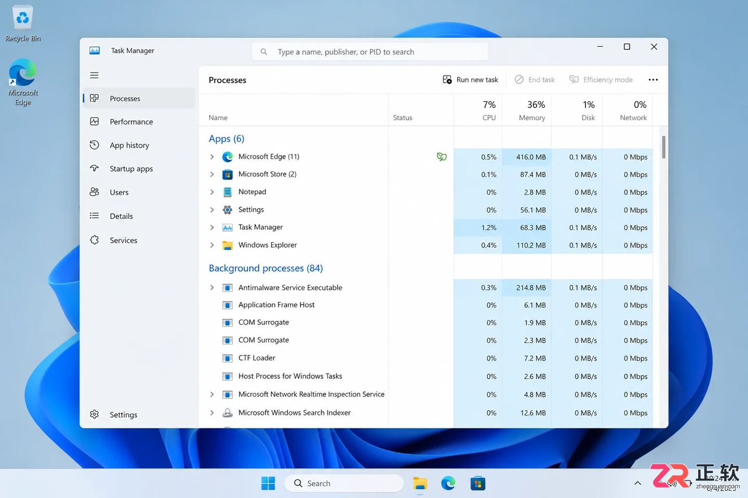
Task: Expand the Microsoft Edge process group
Action: [x=212, y=157]
